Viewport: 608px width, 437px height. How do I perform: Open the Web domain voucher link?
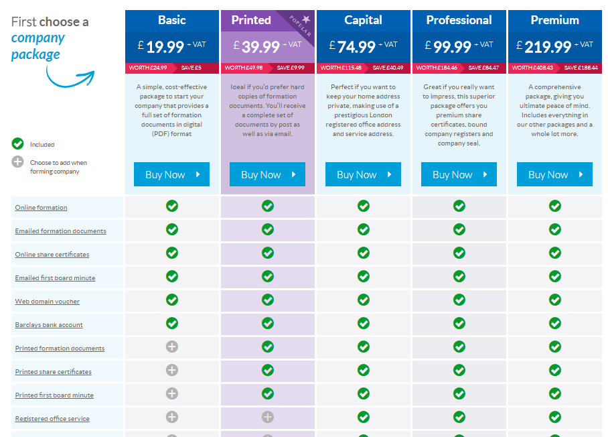click(47, 302)
